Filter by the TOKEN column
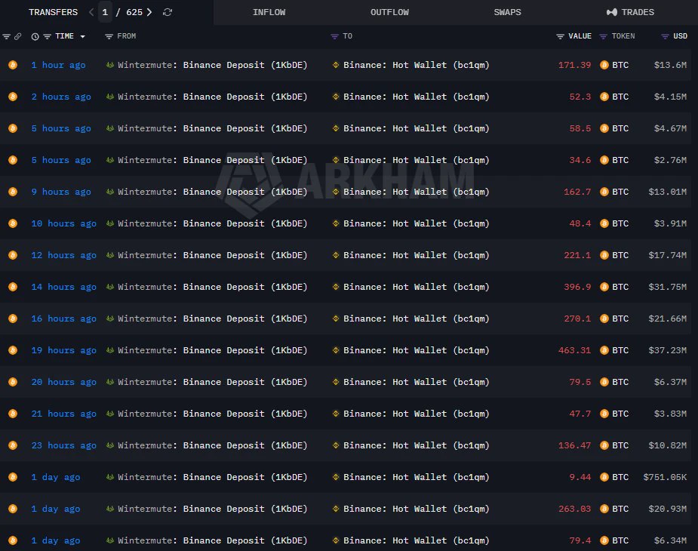The image size is (698, 551). click(603, 36)
